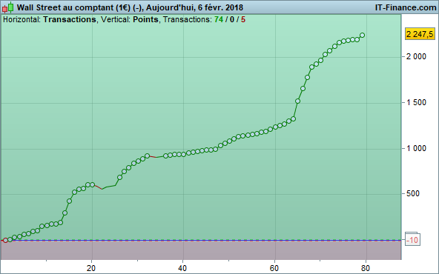
Task: Click the "Points" vertical axis label
Action: click(x=145, y=19)
